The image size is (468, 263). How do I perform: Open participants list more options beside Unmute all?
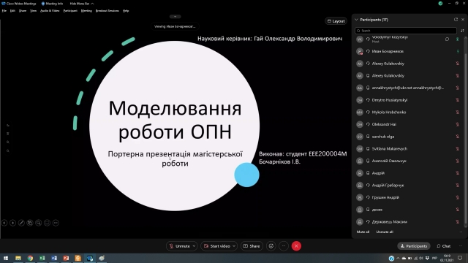(x=461, y=232)
